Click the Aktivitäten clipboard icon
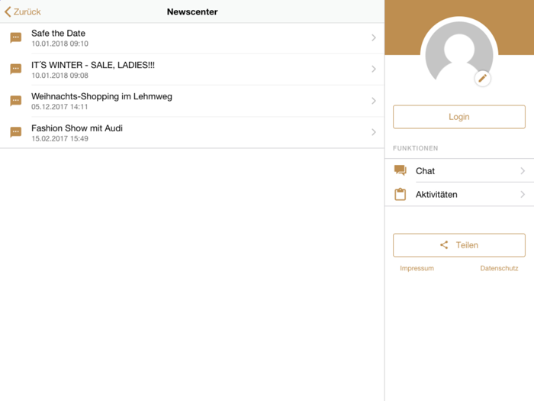 [400, 194]
